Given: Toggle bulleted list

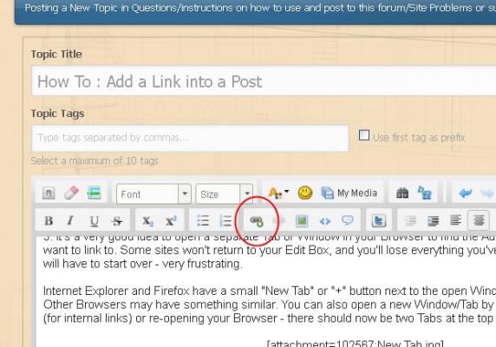Looking at the screenshot, I should (x=203, y=220).
